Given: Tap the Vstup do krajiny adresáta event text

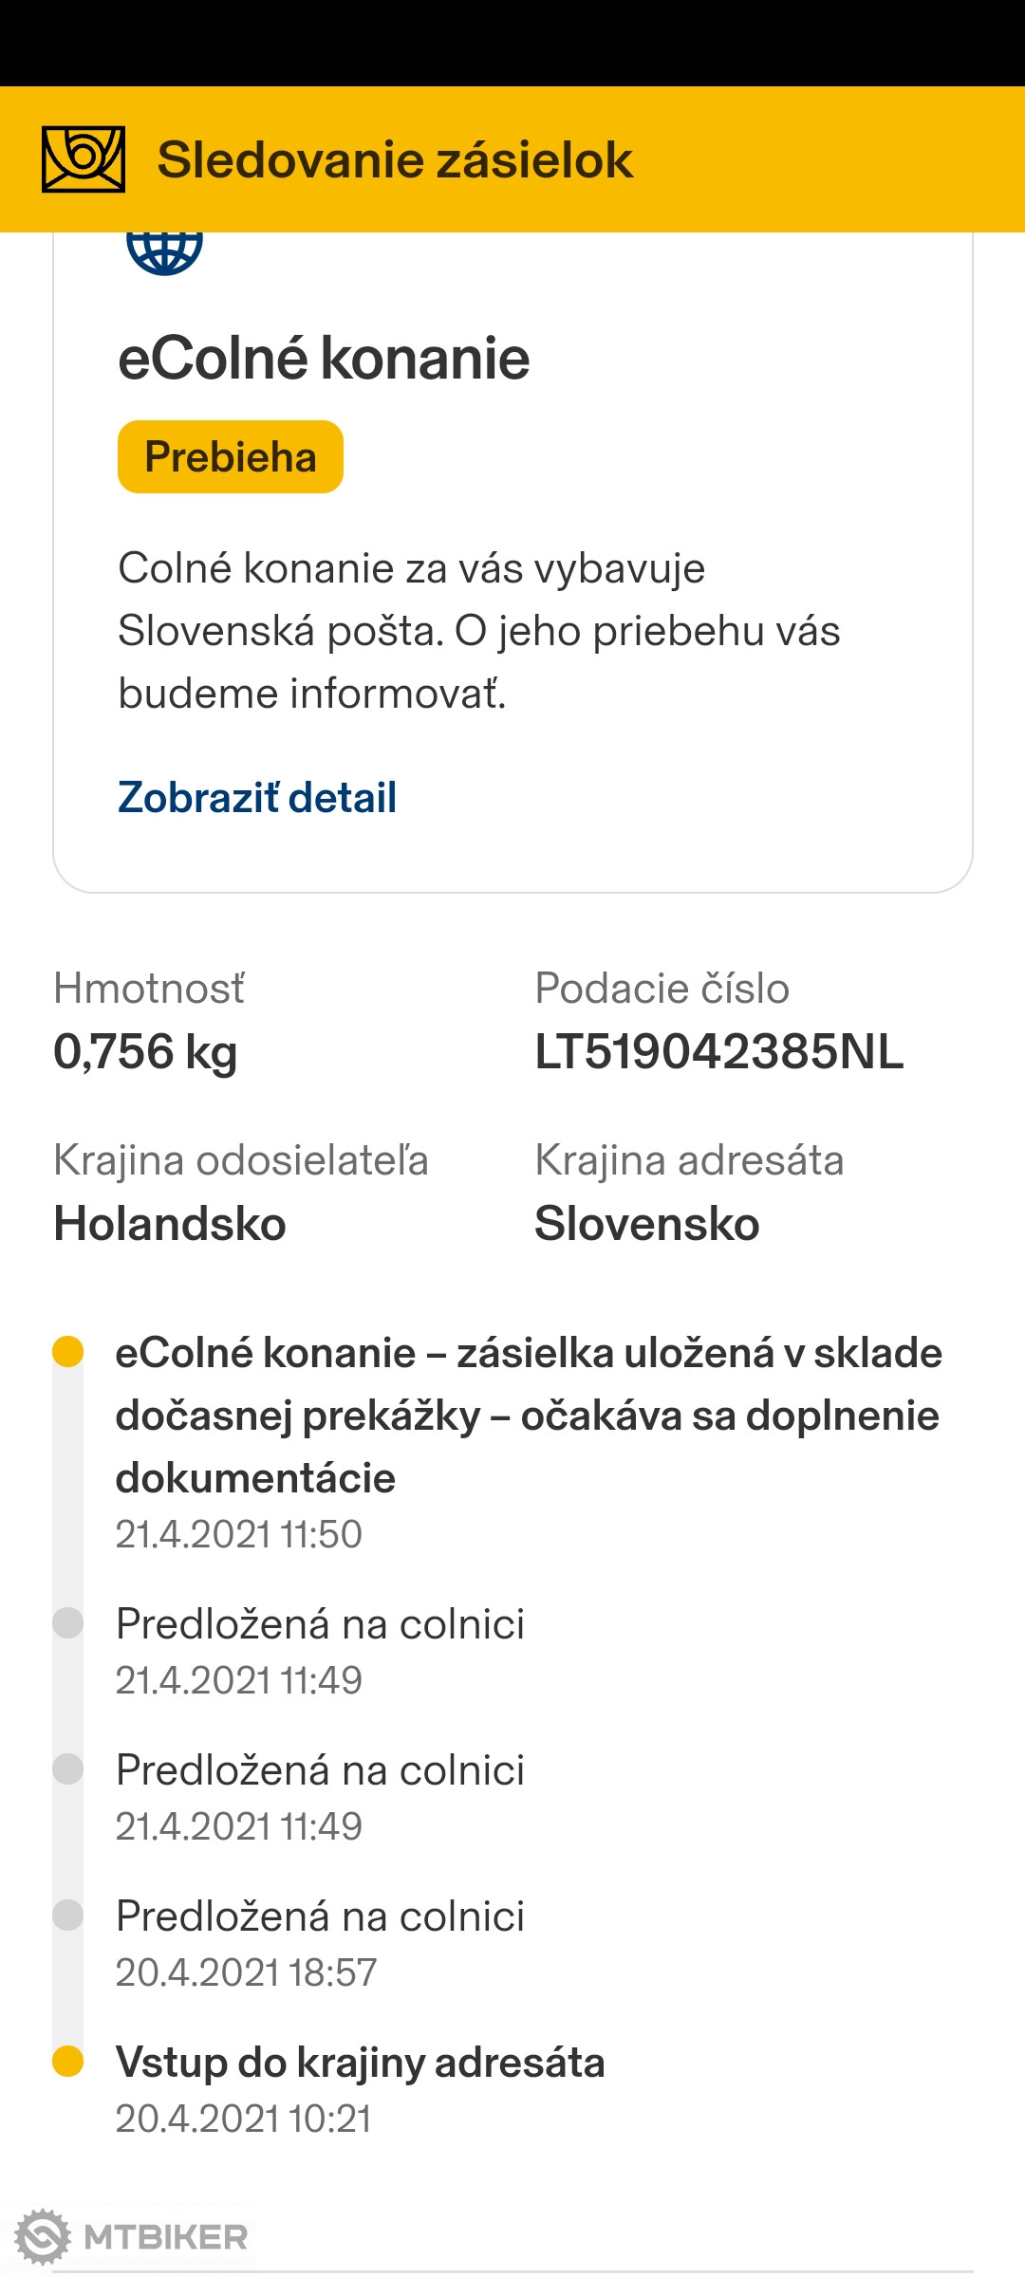Looking at the screenshot, I should pos(360,2063).
